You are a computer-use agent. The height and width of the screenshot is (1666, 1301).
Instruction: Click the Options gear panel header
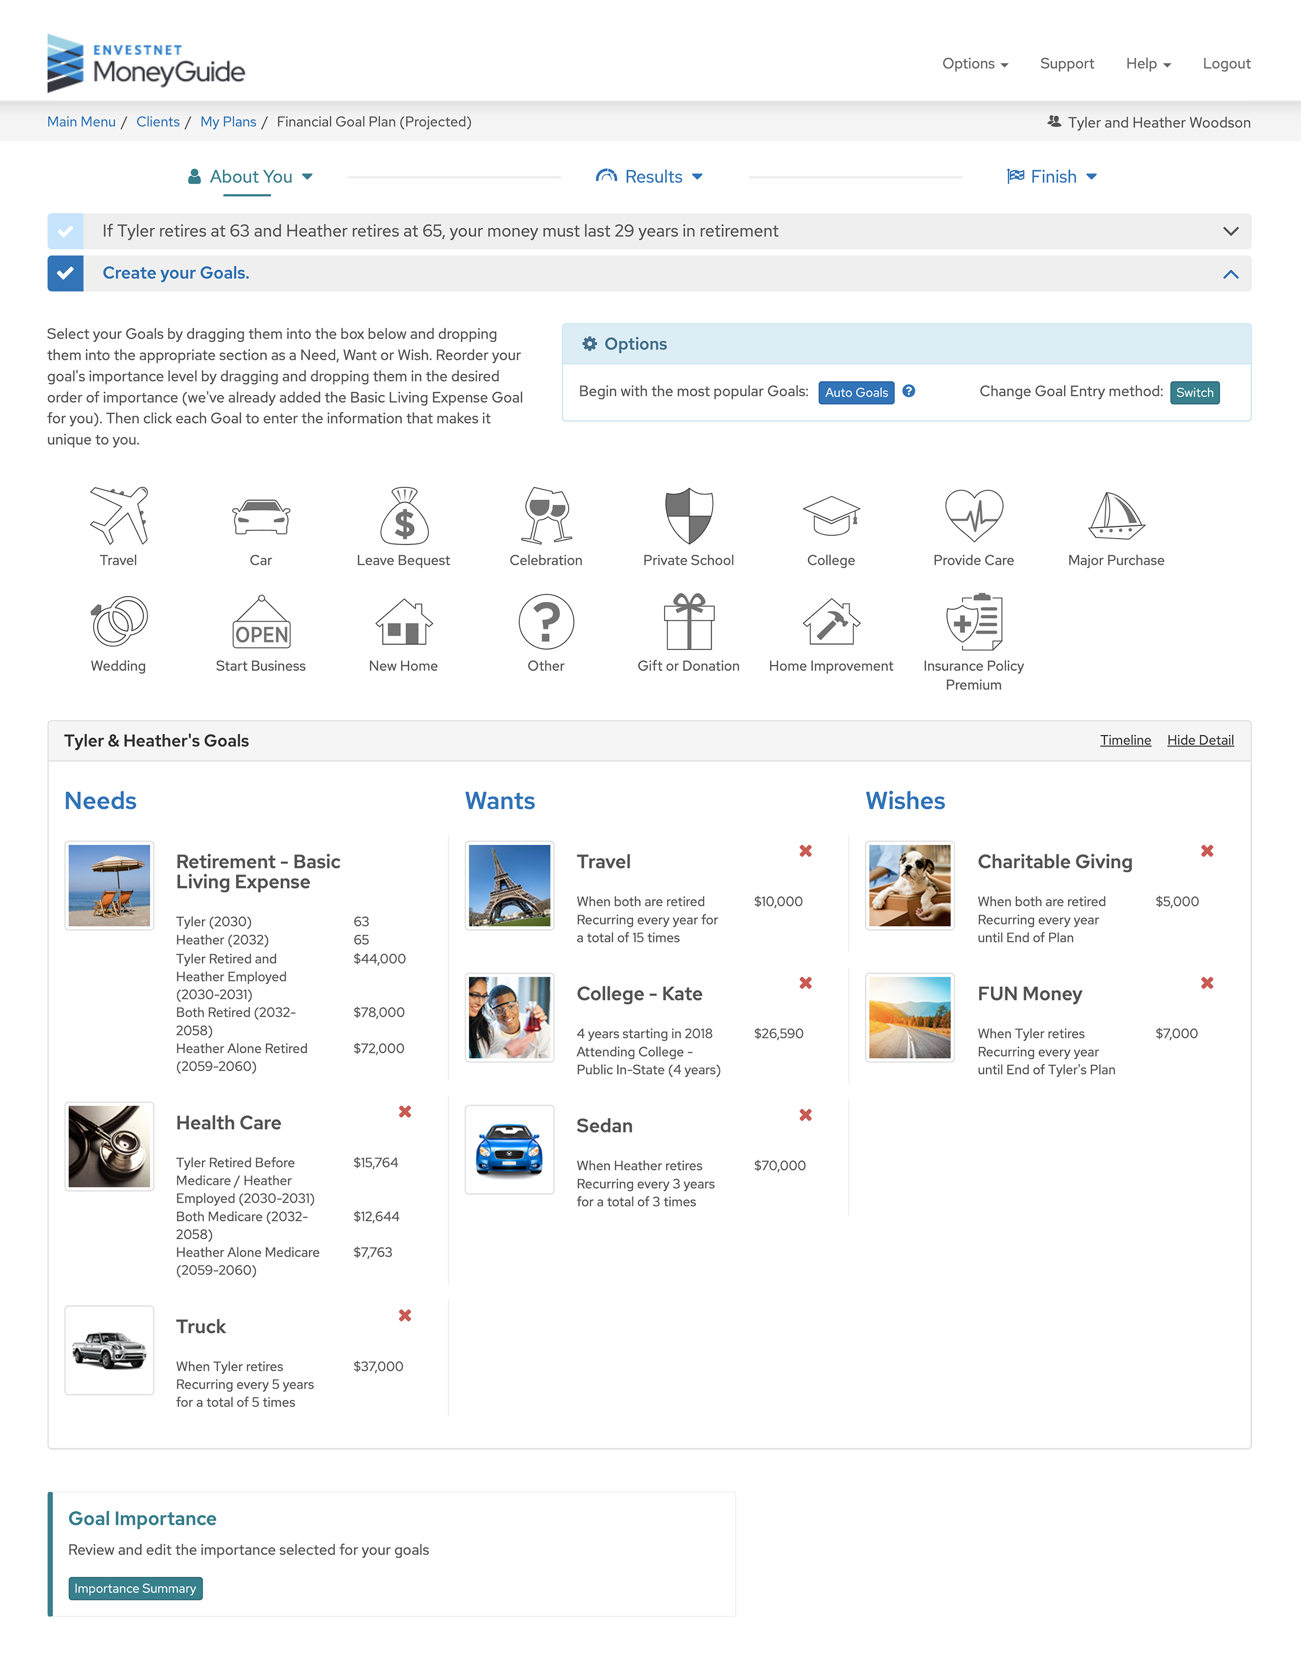click(907, 344)
